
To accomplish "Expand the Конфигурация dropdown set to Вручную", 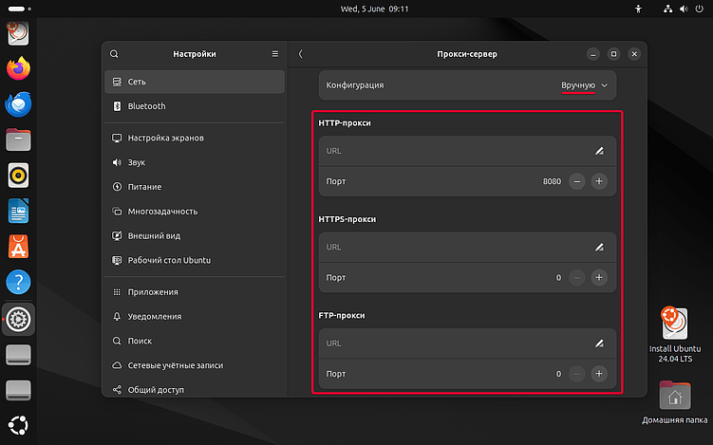I will (584, 85).
